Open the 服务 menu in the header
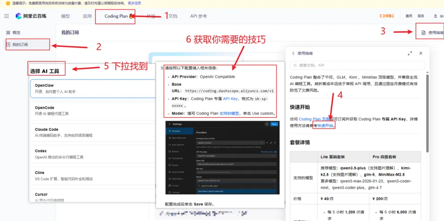Image resolution: width=444 pixels, height=221 pixels. 421,16
